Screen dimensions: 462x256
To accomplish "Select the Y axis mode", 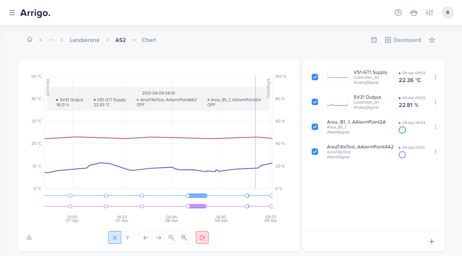I will [128, 238].
